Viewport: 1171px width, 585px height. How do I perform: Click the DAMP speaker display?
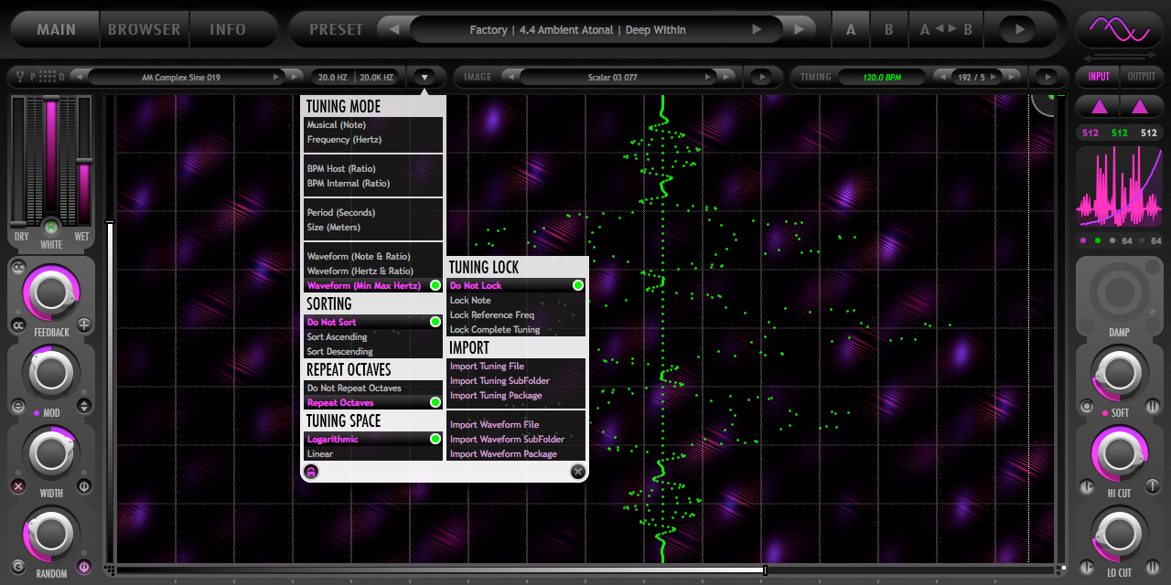point(1119,291)
